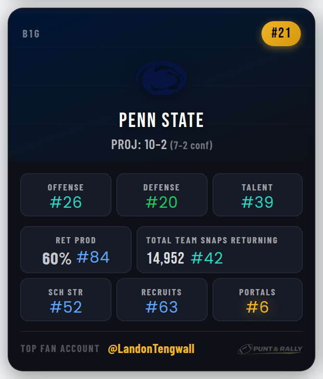This screenshot has width=323, height=379.
Task: Click the #42 team snaps rank
Action: [207, 258]
